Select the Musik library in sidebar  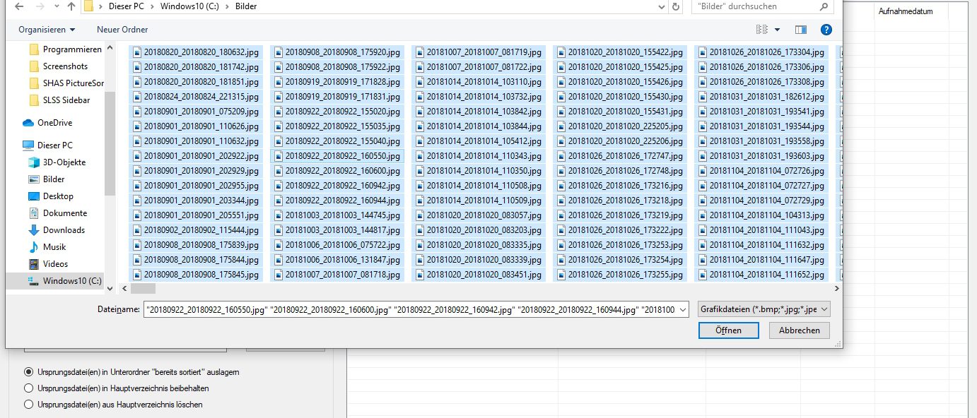point(54,247)
